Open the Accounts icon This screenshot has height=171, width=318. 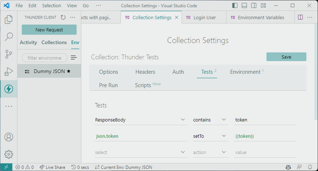point(8,137)
